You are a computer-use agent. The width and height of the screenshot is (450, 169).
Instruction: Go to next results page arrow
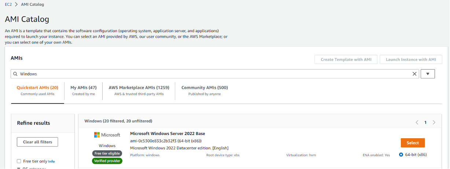click(434, 123)
